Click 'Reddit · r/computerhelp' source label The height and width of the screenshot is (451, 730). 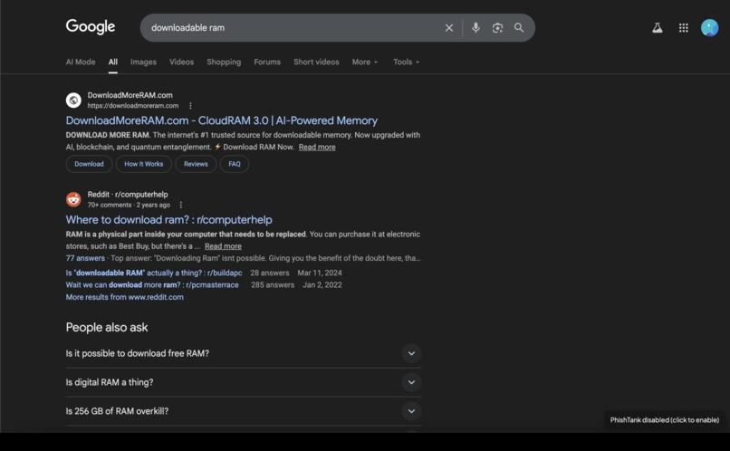point(128,194)
